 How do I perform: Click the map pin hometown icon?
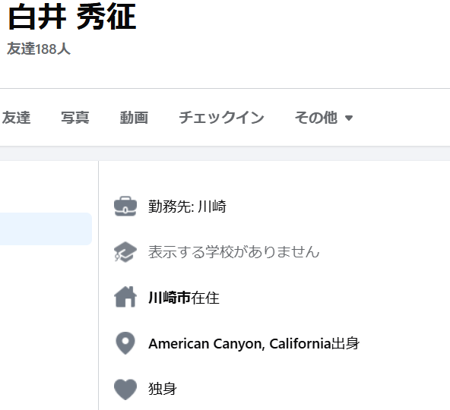(x=125, y=343)
